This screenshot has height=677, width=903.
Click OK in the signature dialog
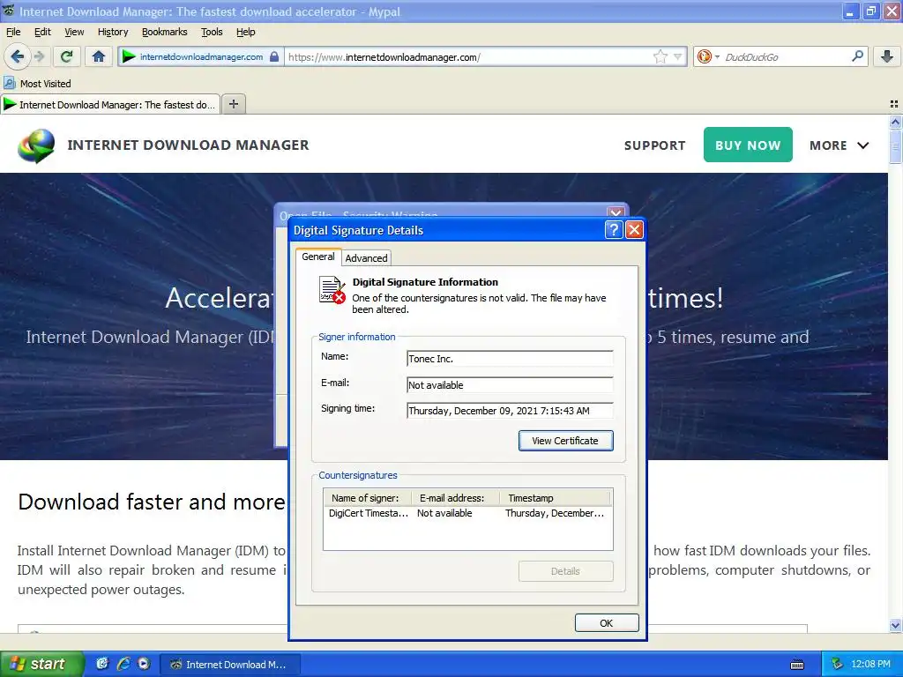[607, 623]
